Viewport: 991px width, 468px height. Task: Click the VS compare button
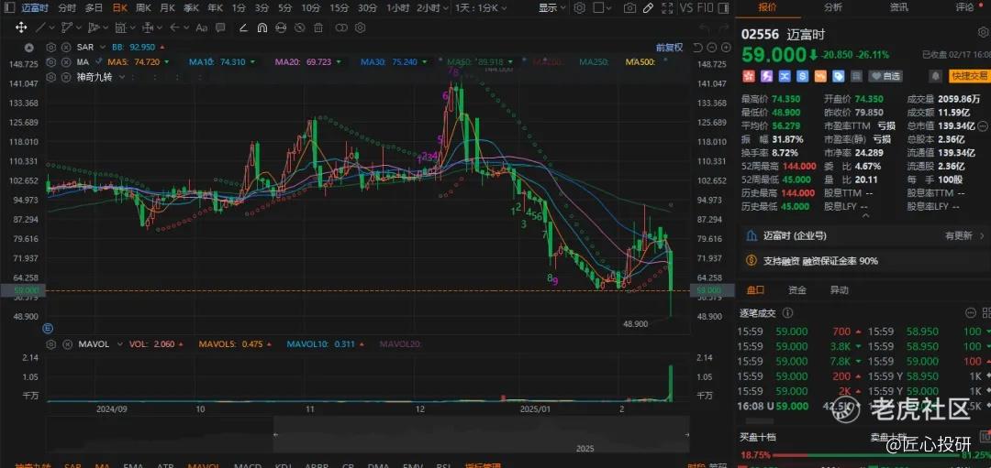687,8
